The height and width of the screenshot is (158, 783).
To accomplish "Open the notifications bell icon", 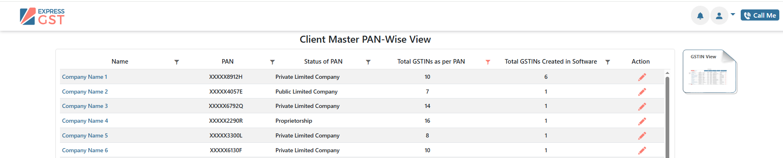I will coord(700,16).
